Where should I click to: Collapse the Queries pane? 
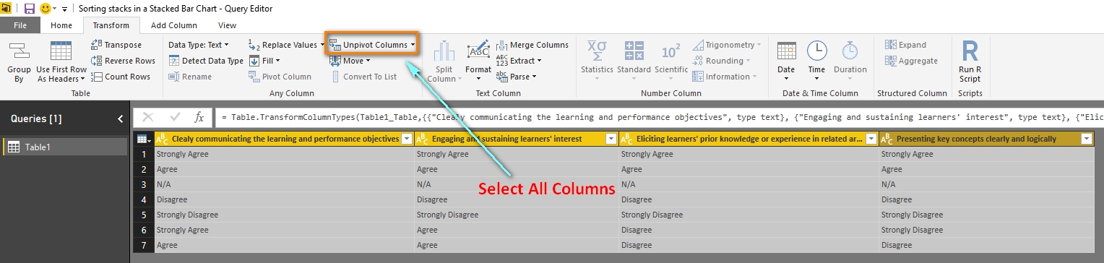tap(121, 118)
